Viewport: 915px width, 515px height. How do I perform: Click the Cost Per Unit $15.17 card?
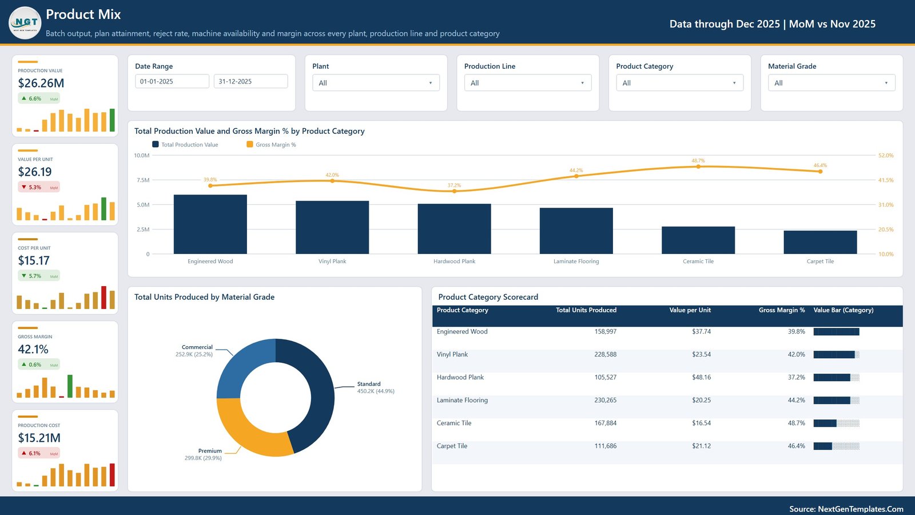(x=65, y=273)
